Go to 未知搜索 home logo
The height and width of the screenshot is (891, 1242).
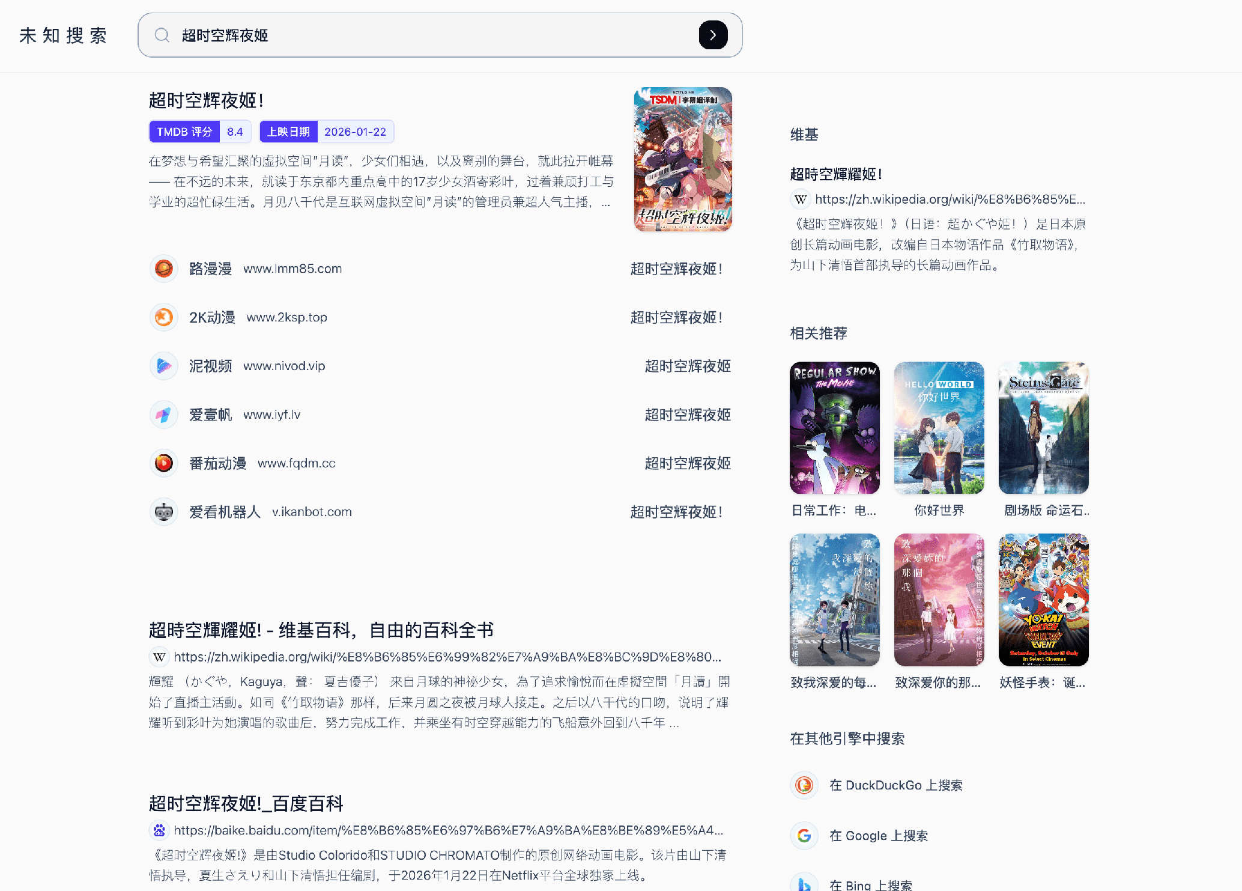63,35
